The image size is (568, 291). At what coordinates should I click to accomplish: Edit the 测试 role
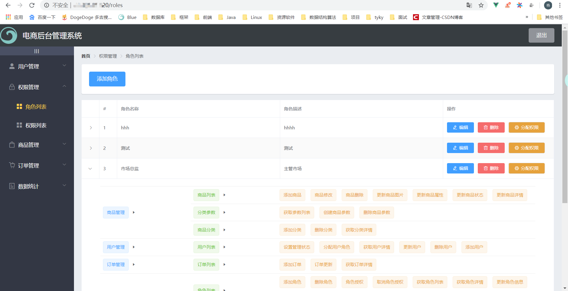click(460, 148)
